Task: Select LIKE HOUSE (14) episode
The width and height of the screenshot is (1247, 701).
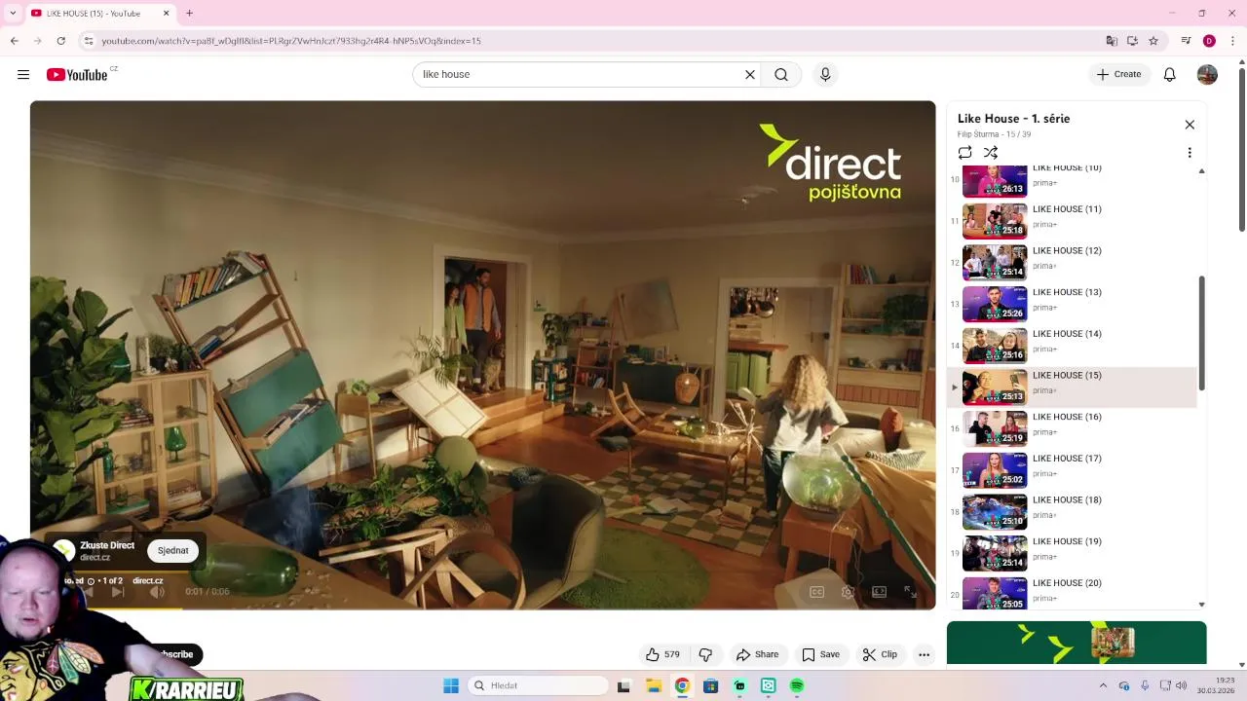Action: coord(1072,346)
